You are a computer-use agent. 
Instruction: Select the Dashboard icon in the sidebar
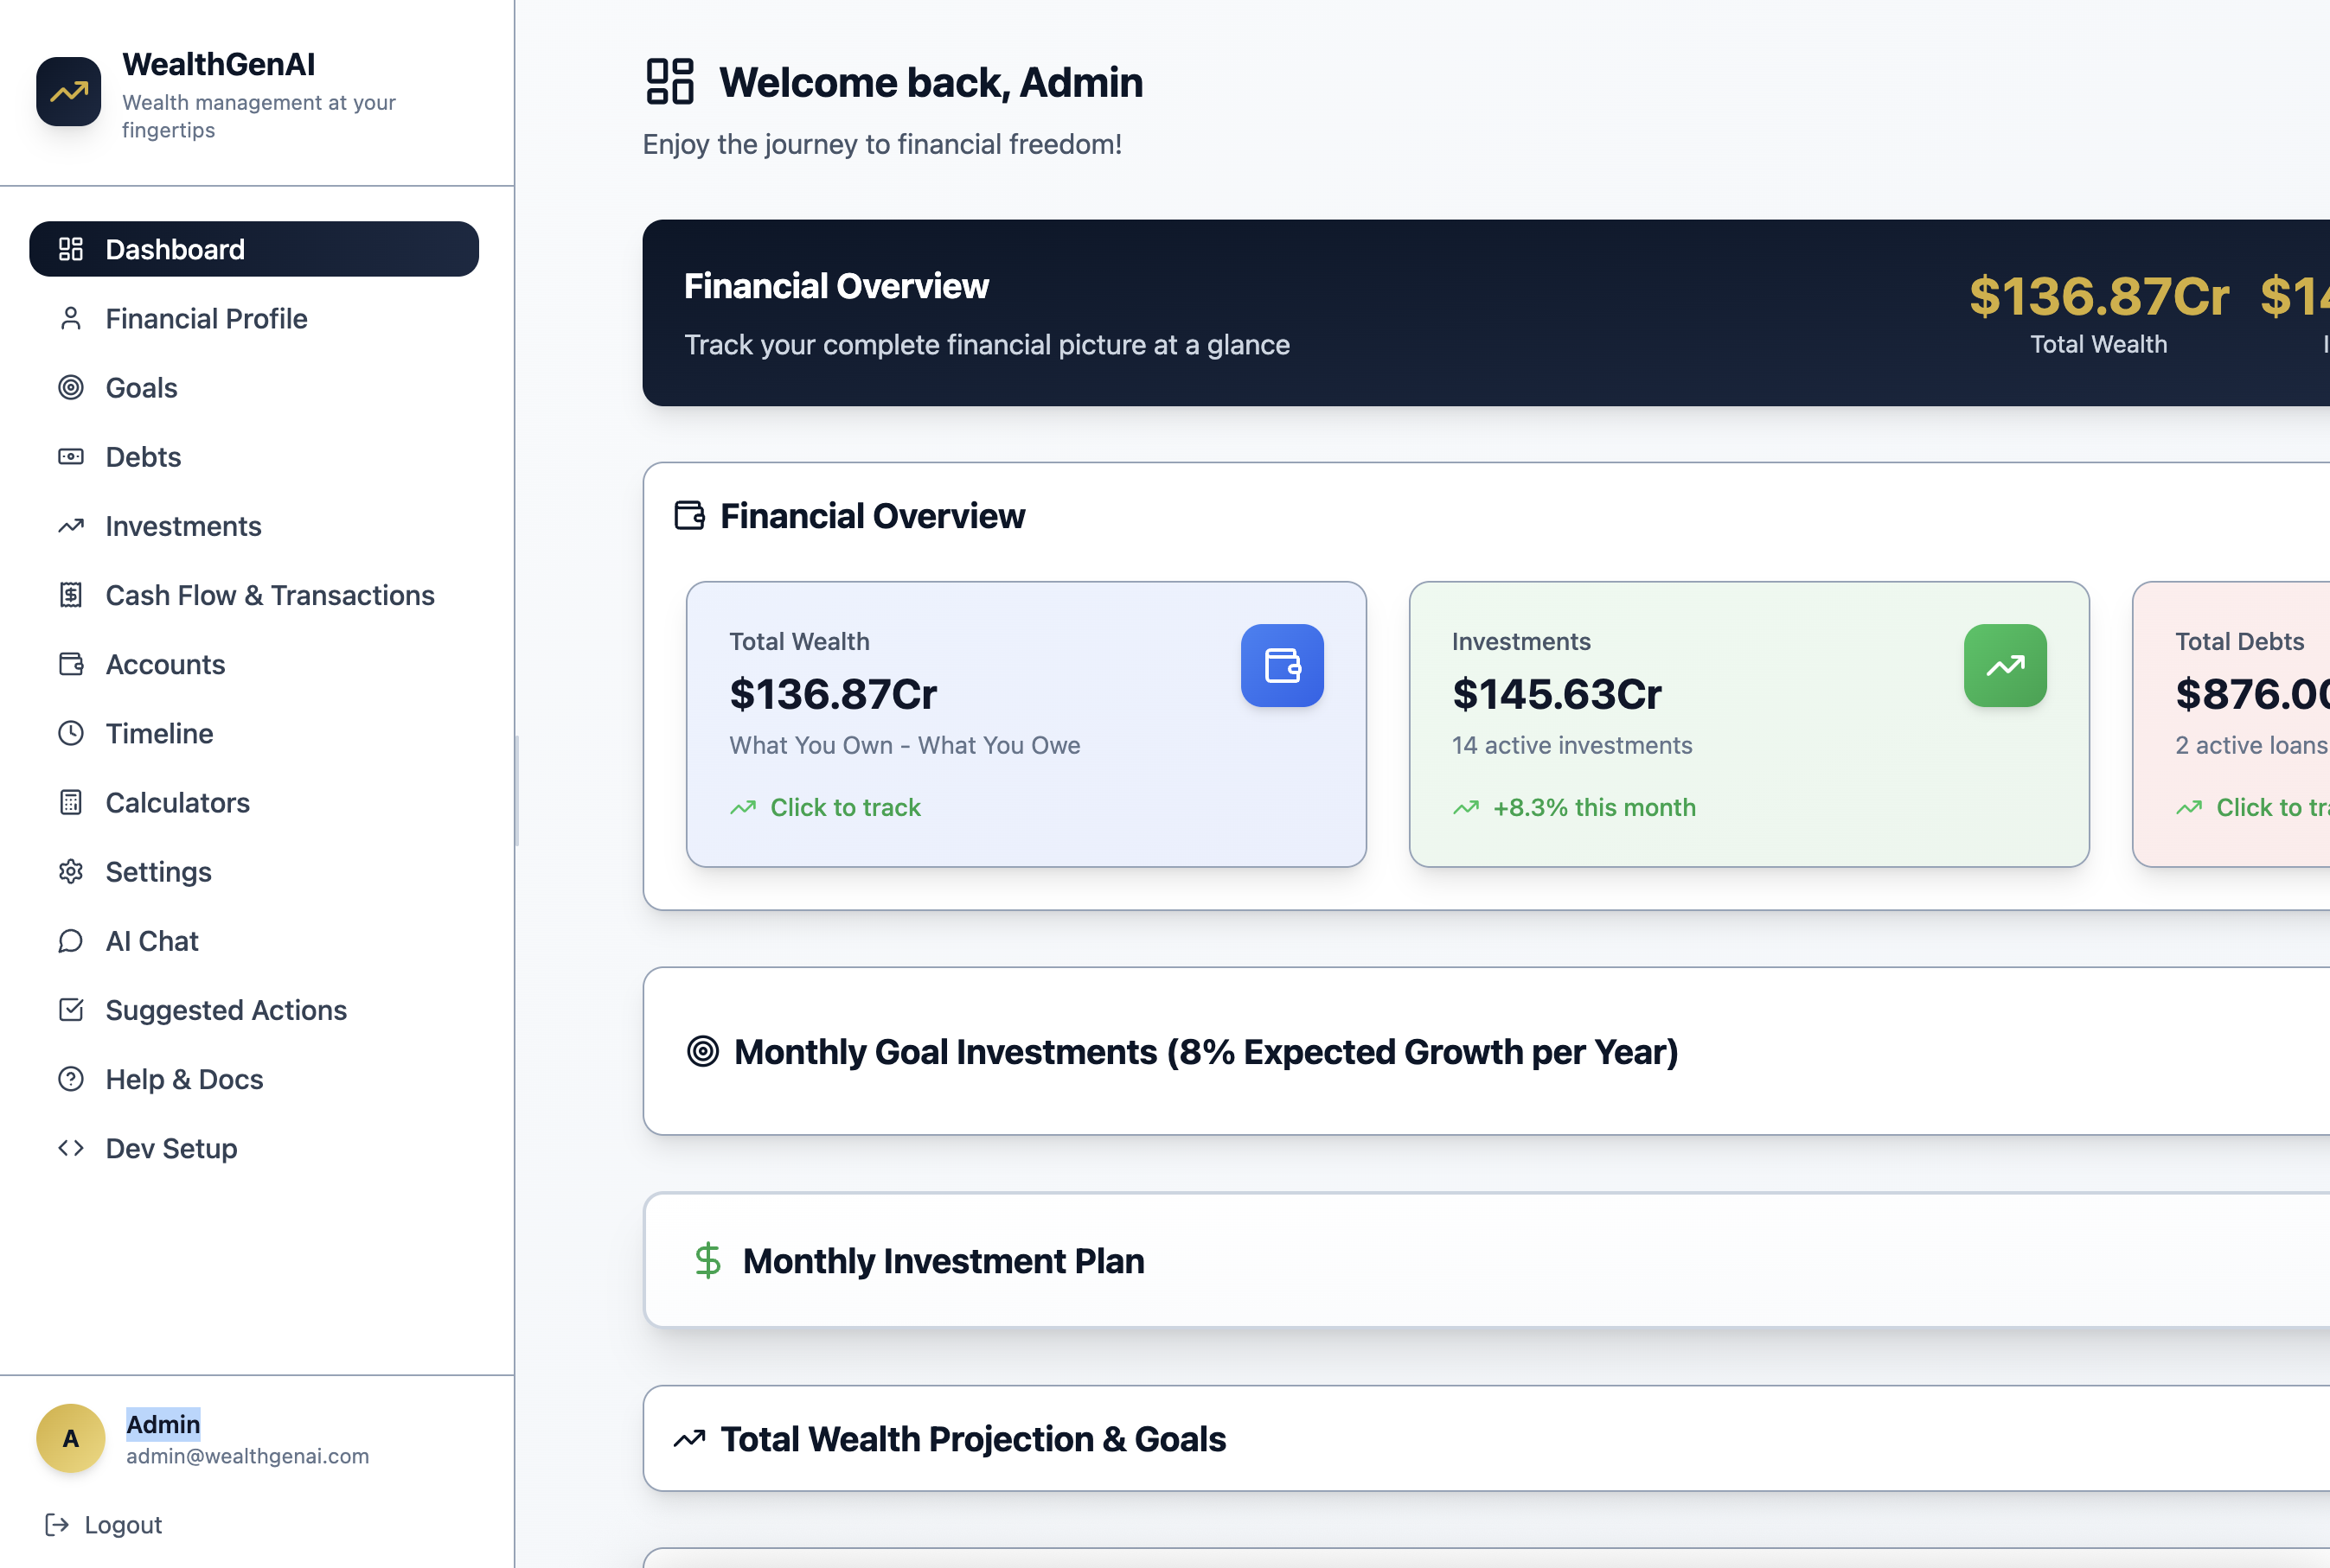pyautogui.click(x=71, y=248)
